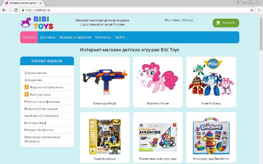Click the Transformers toy box image
This screenshot has width=263, height=164.
coord(105,137)
